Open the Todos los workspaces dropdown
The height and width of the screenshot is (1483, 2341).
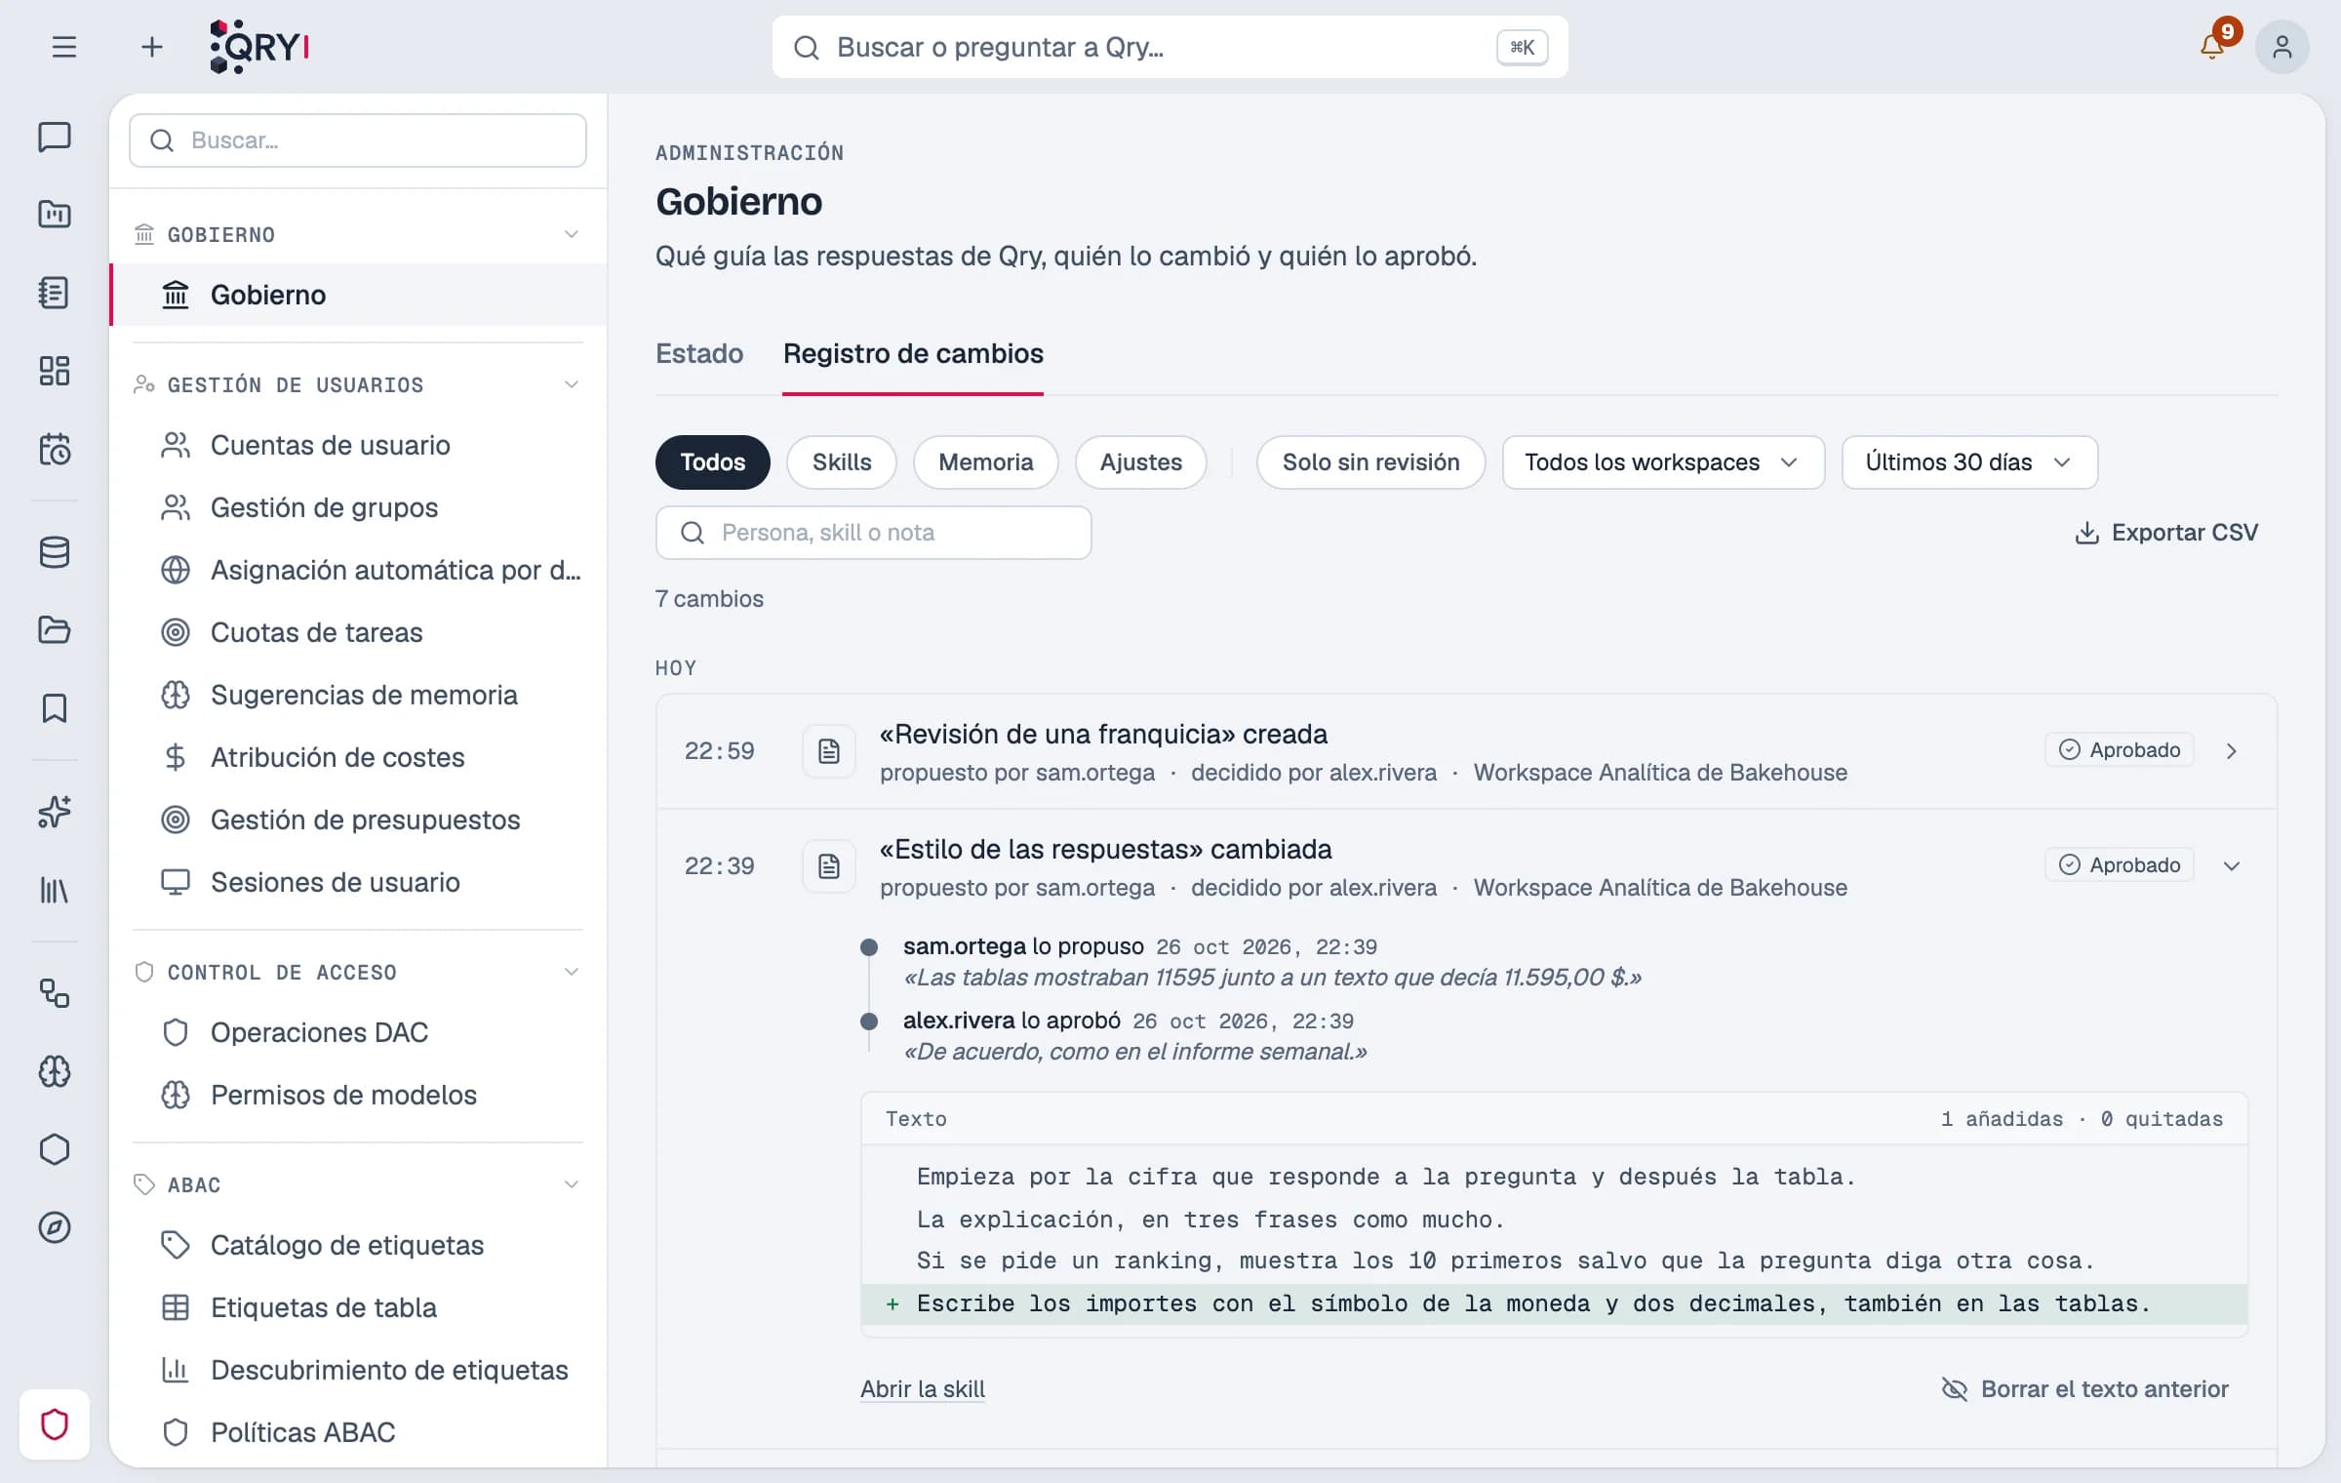1663,462
